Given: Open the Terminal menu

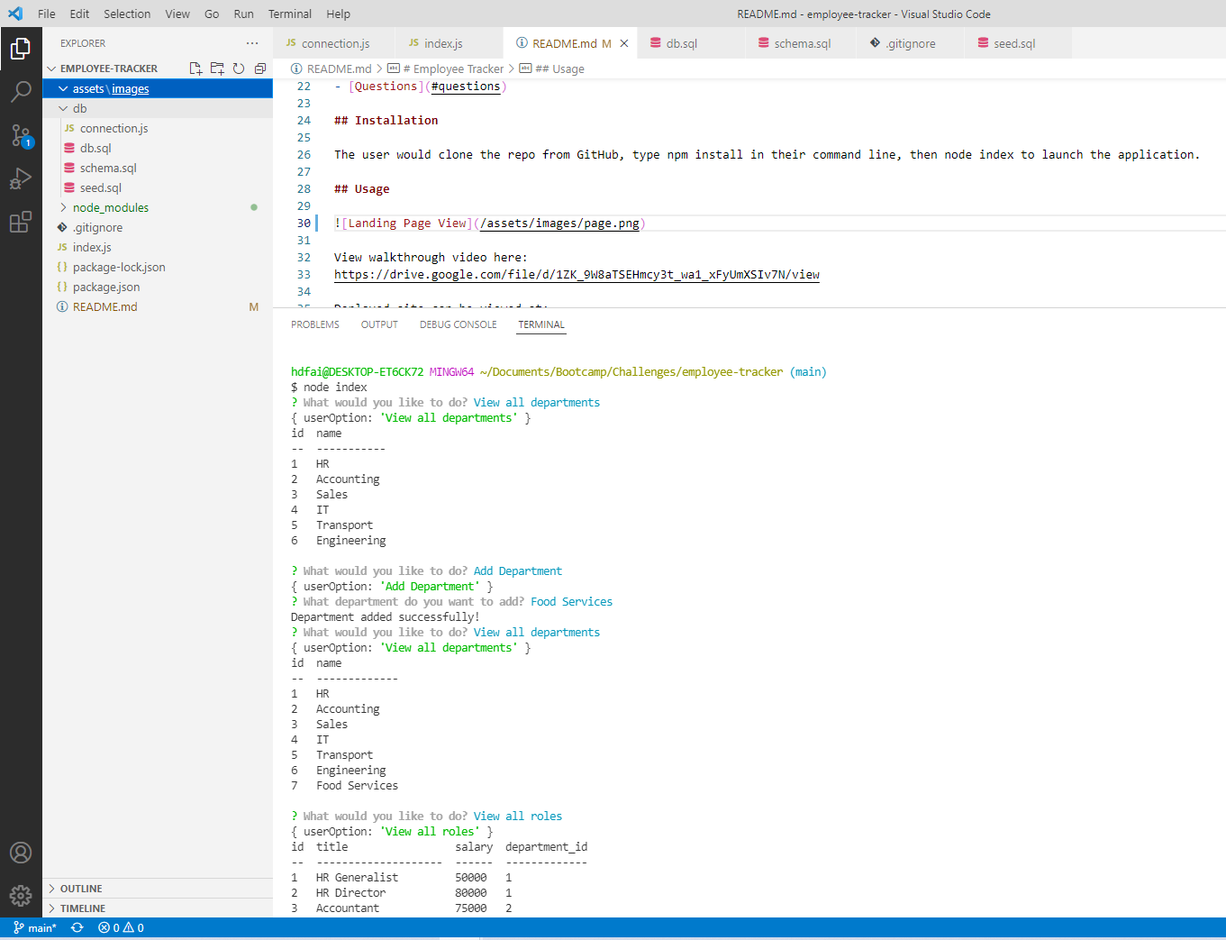Looking at the screenshot, I should point(289,14).
